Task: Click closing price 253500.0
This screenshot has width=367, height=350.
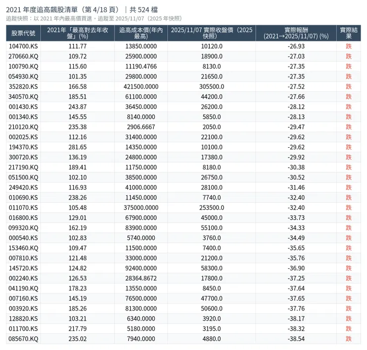Action: coord(212,208)
